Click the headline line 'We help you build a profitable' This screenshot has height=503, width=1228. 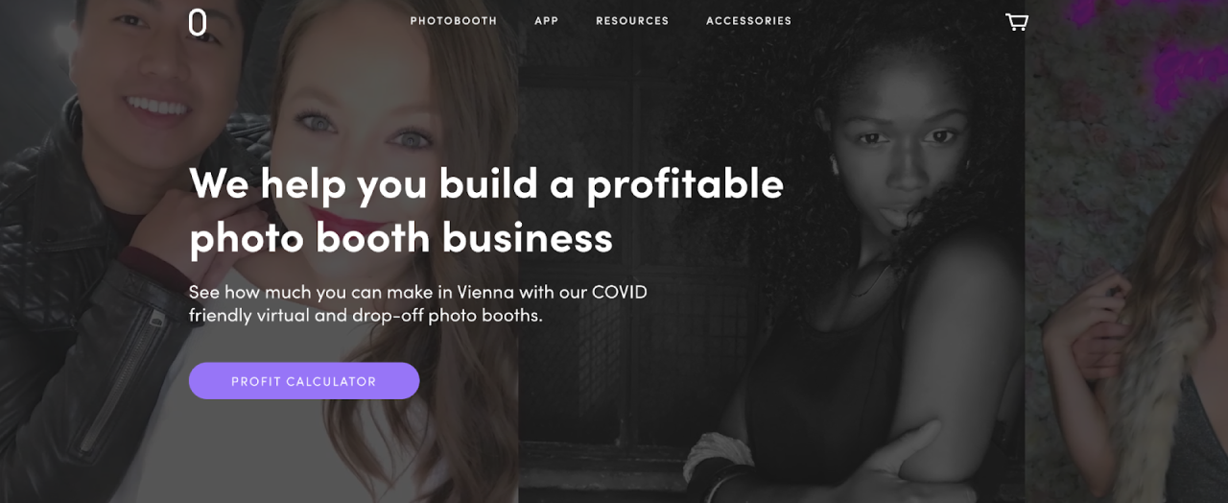coord(486,183)
